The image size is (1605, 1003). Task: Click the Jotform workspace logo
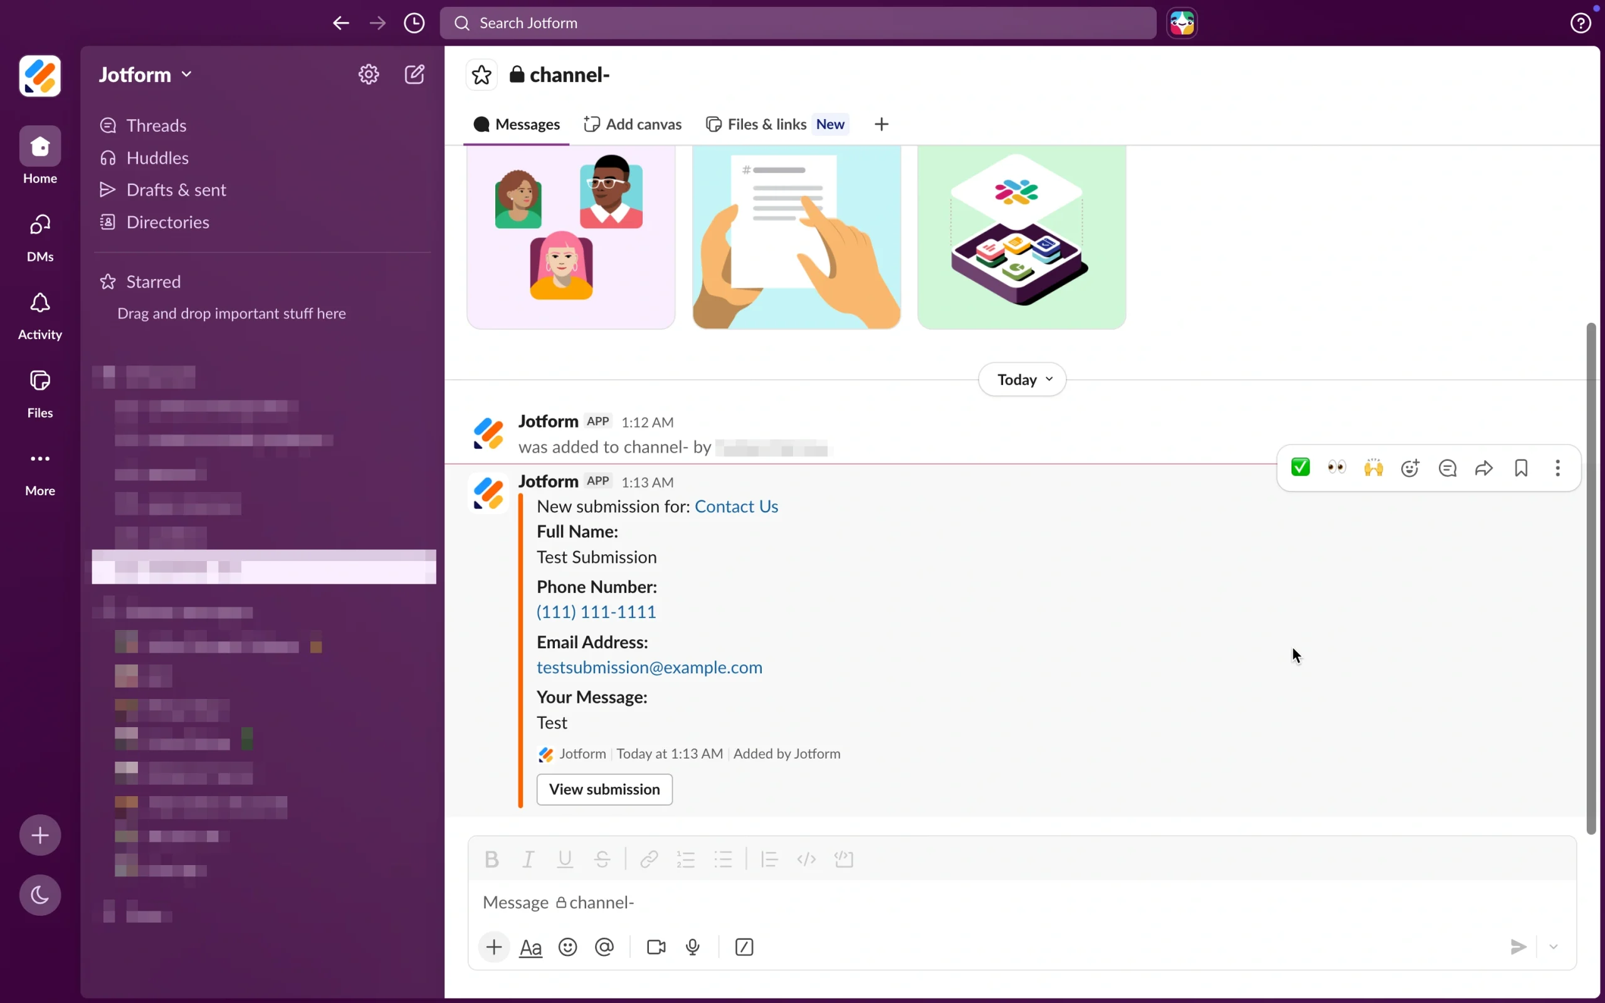point(41,76)
